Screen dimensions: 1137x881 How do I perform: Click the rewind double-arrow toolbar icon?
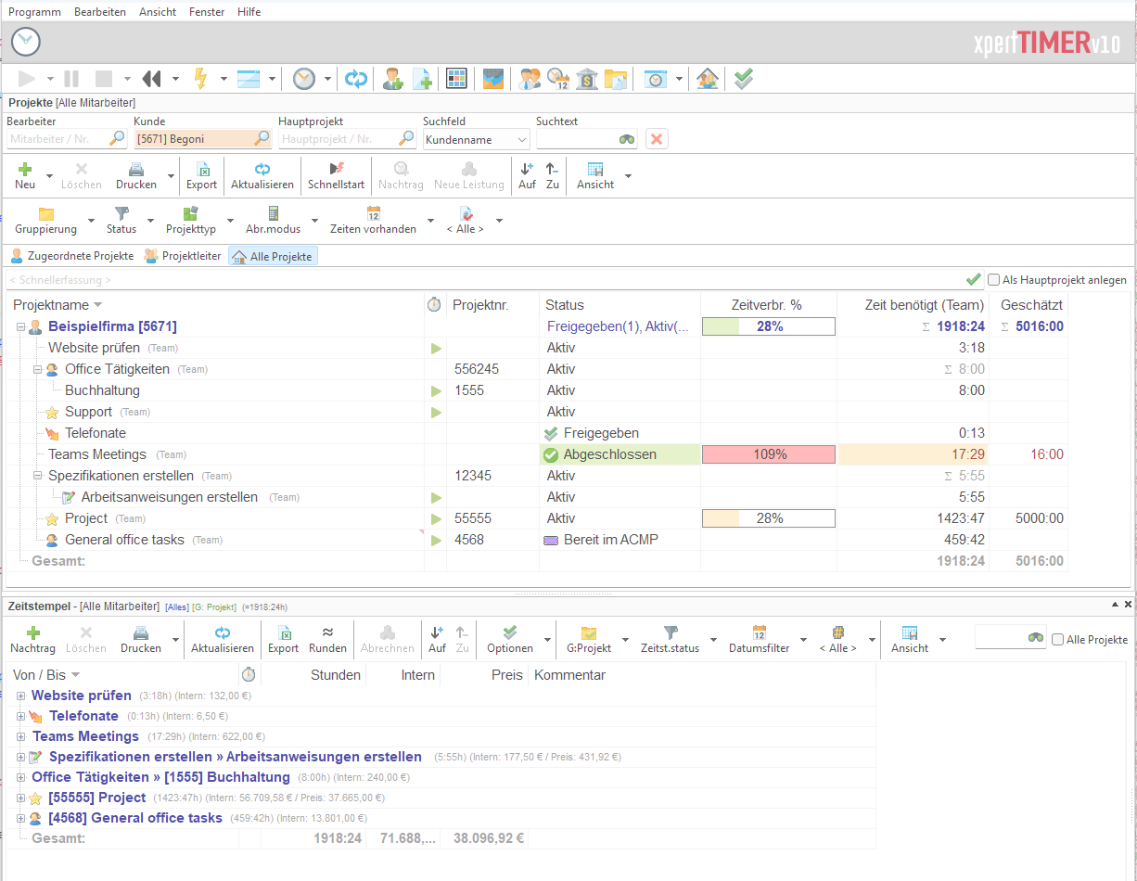pos(152,79)
